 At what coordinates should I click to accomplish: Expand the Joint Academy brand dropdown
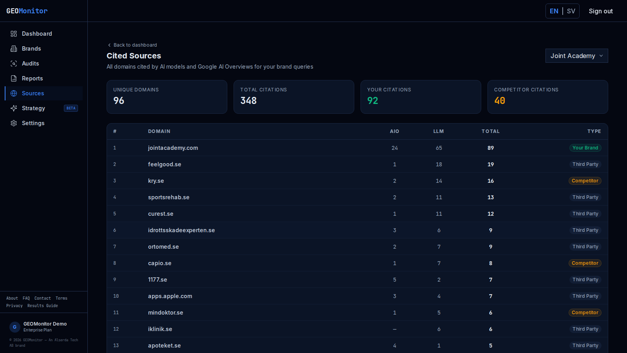[x=577, y=56]
